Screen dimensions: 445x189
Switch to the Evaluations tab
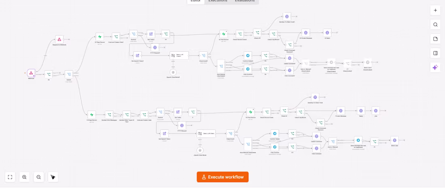click(x=245, y=1)
